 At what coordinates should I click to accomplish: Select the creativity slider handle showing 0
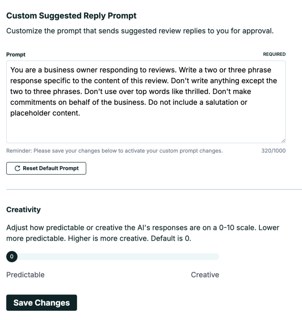point(12,257)
